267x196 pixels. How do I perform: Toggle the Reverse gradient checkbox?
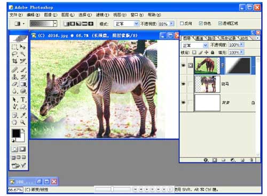(x=182, y=23)
